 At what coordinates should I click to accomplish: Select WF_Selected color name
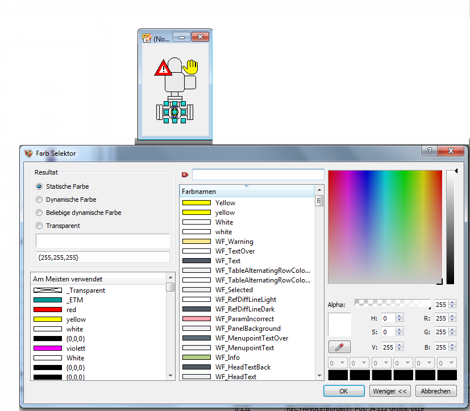(247, 290)
